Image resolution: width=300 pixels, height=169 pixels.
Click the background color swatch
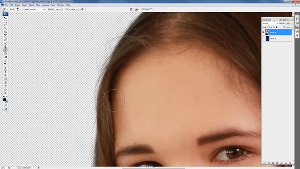tap(7, 101)
